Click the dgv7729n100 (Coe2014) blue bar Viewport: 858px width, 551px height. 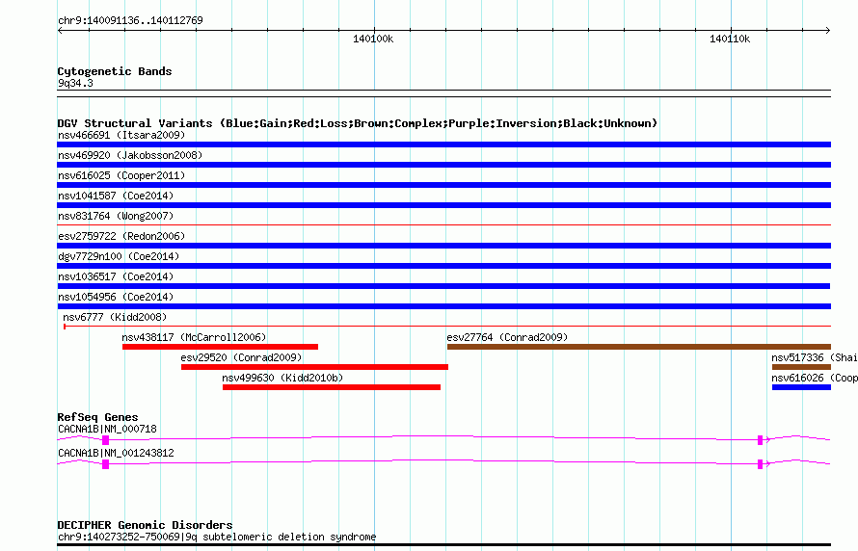[443, 266]
